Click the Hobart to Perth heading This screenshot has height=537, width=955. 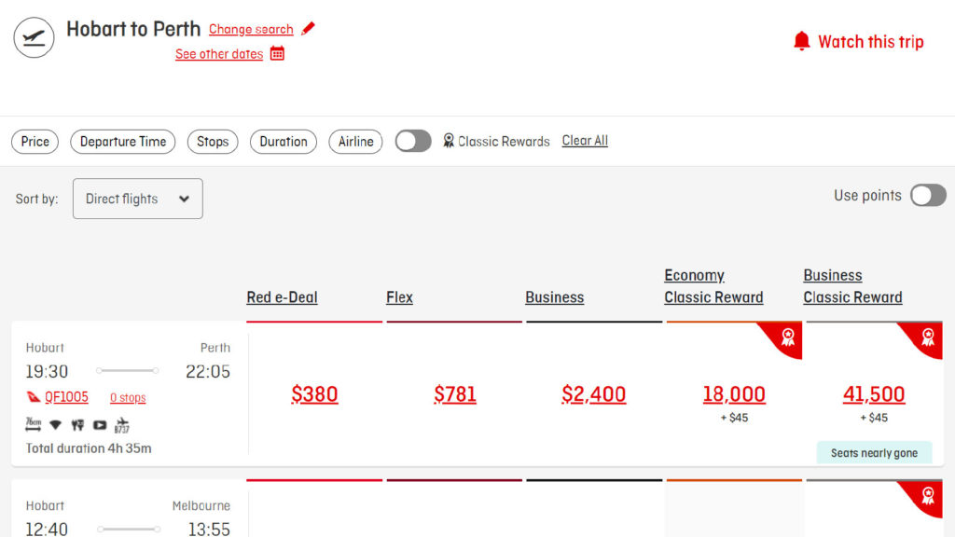(x=133, y=29)
